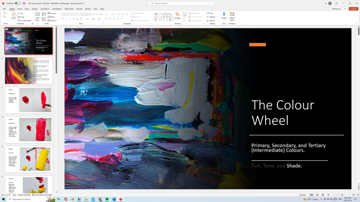This screenshot has width=360, height=202.
Task: Select slide 3 thumbnail in slide panel
Action: pyautogui.click(x=28, y=99)
